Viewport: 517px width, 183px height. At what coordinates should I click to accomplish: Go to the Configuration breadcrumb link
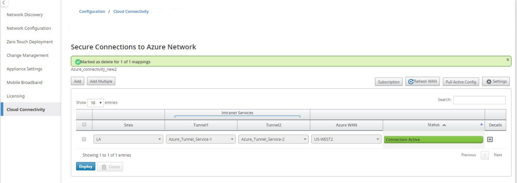coord(92,12)
